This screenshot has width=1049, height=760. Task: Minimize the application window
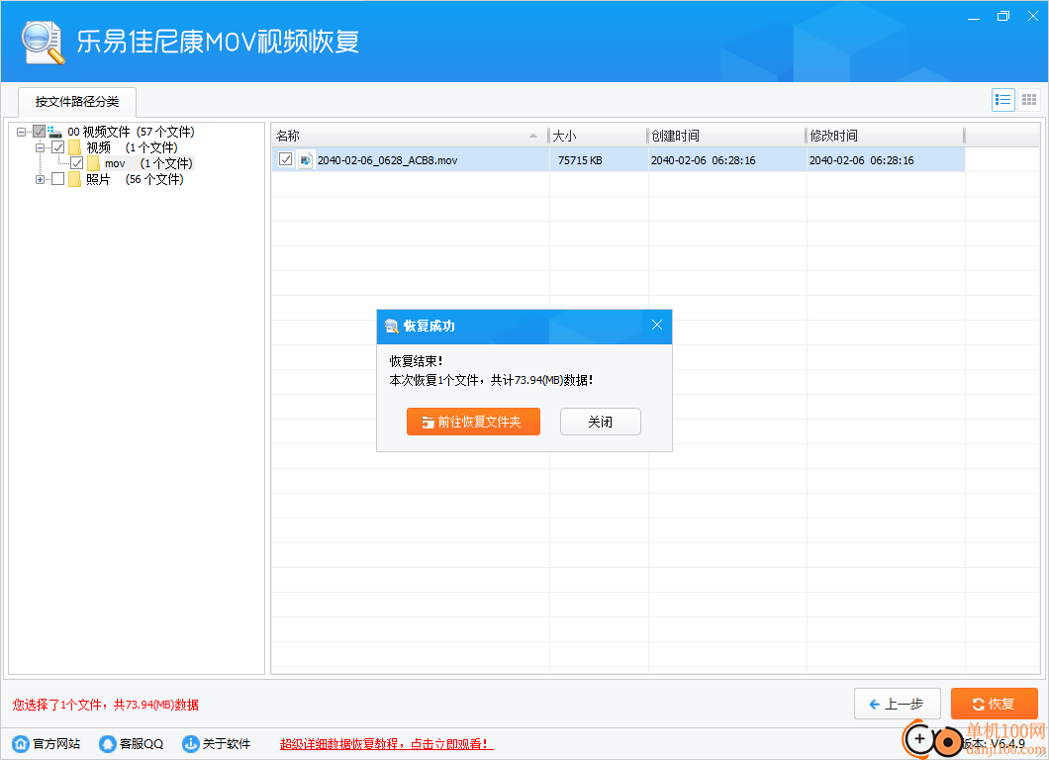974,17
